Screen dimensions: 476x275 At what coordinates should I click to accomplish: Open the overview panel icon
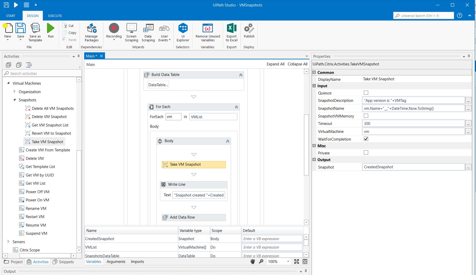(305, 261)
